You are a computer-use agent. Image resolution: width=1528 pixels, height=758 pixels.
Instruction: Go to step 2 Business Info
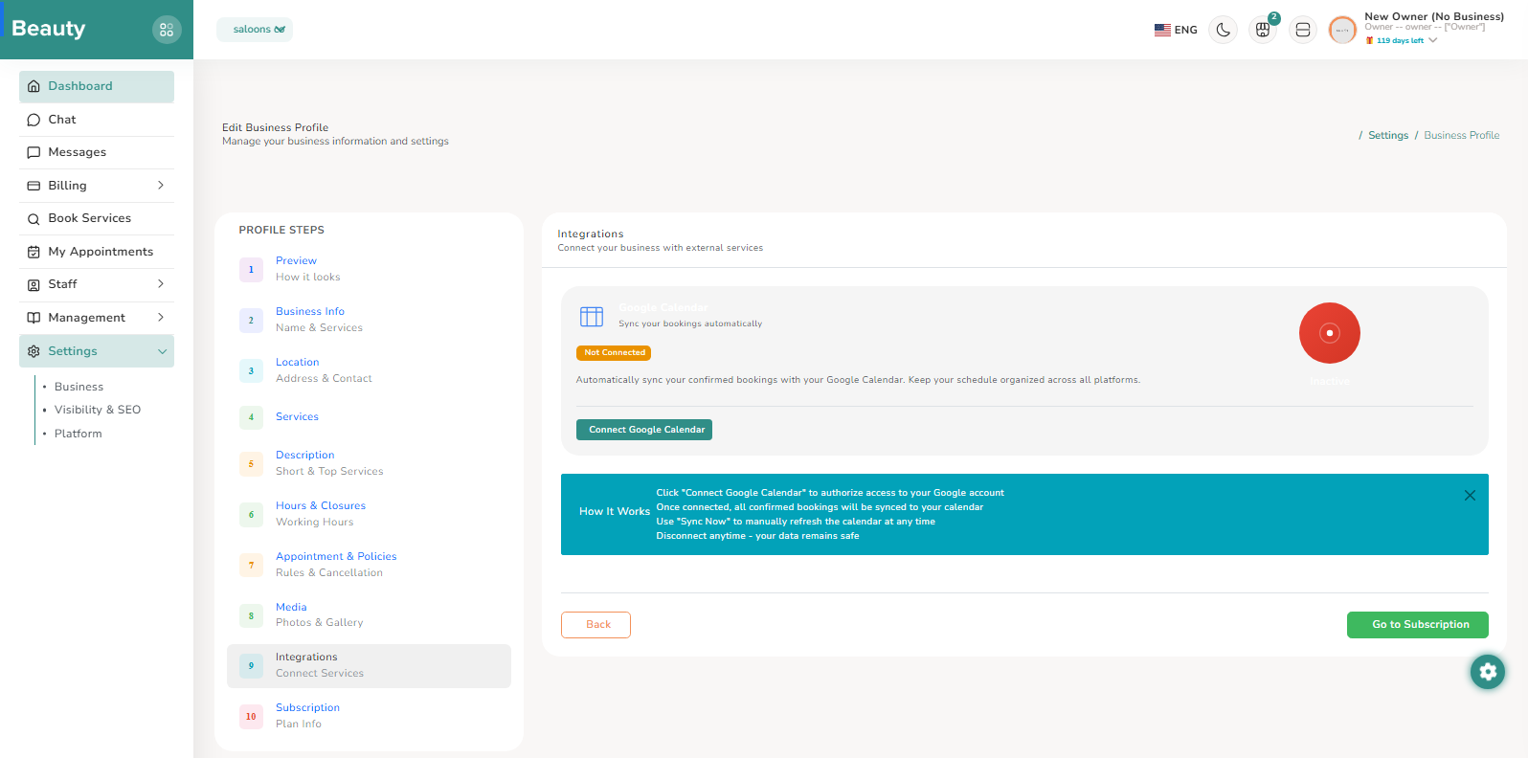(369, 320)
